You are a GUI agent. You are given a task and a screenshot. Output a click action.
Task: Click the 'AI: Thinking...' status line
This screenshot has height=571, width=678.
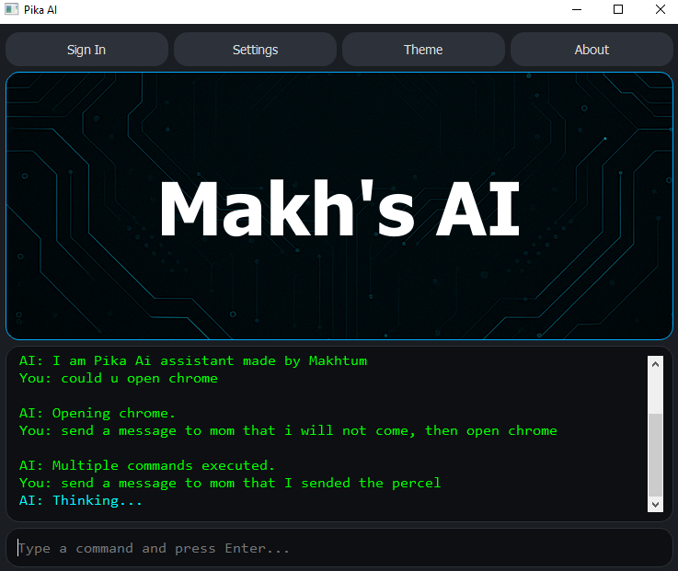pyautogui.click(x=81, y=500)
